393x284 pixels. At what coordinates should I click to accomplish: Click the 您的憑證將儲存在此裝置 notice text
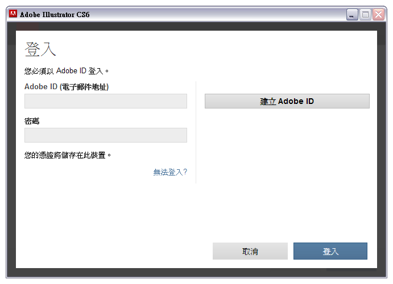(x=68, y=156)
